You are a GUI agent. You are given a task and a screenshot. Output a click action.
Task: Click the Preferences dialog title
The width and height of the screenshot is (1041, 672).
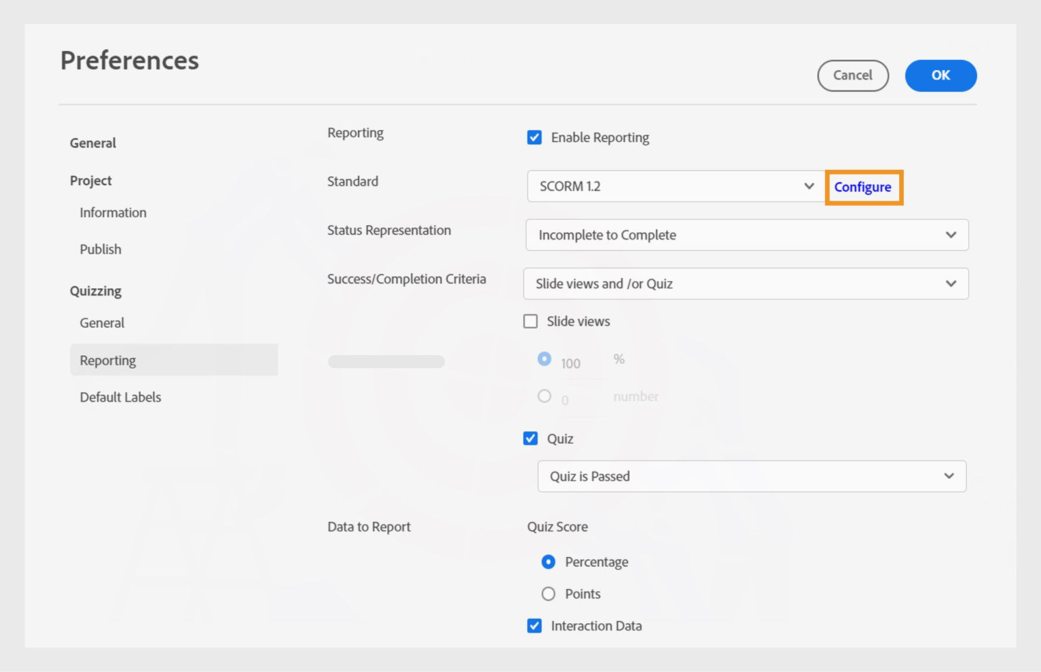129,60
